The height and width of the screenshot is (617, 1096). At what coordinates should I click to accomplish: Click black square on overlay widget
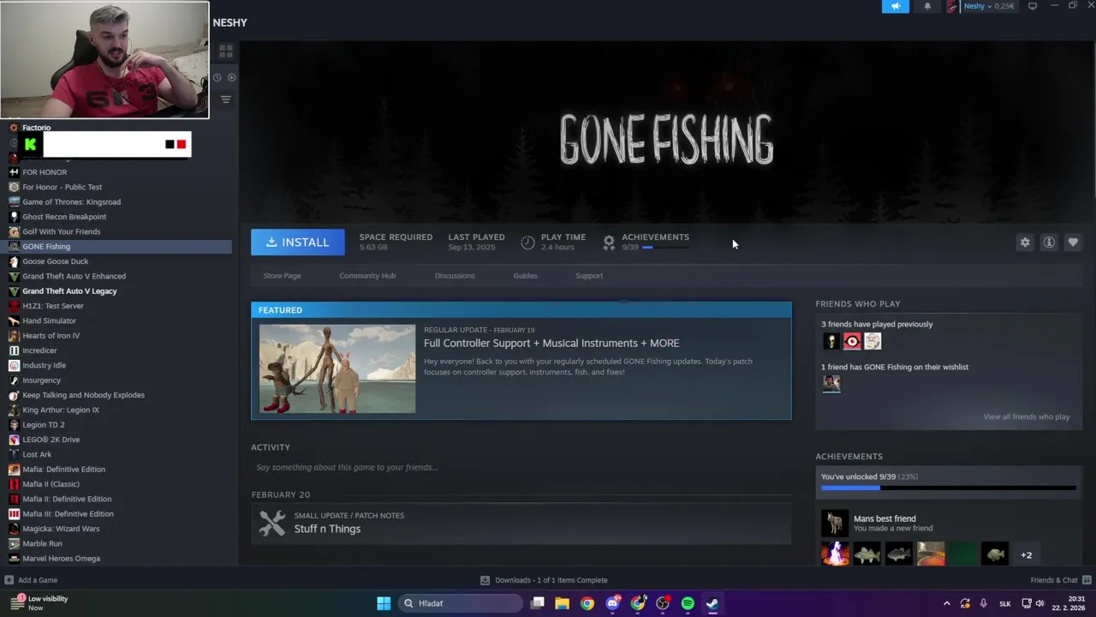(170, 144)
